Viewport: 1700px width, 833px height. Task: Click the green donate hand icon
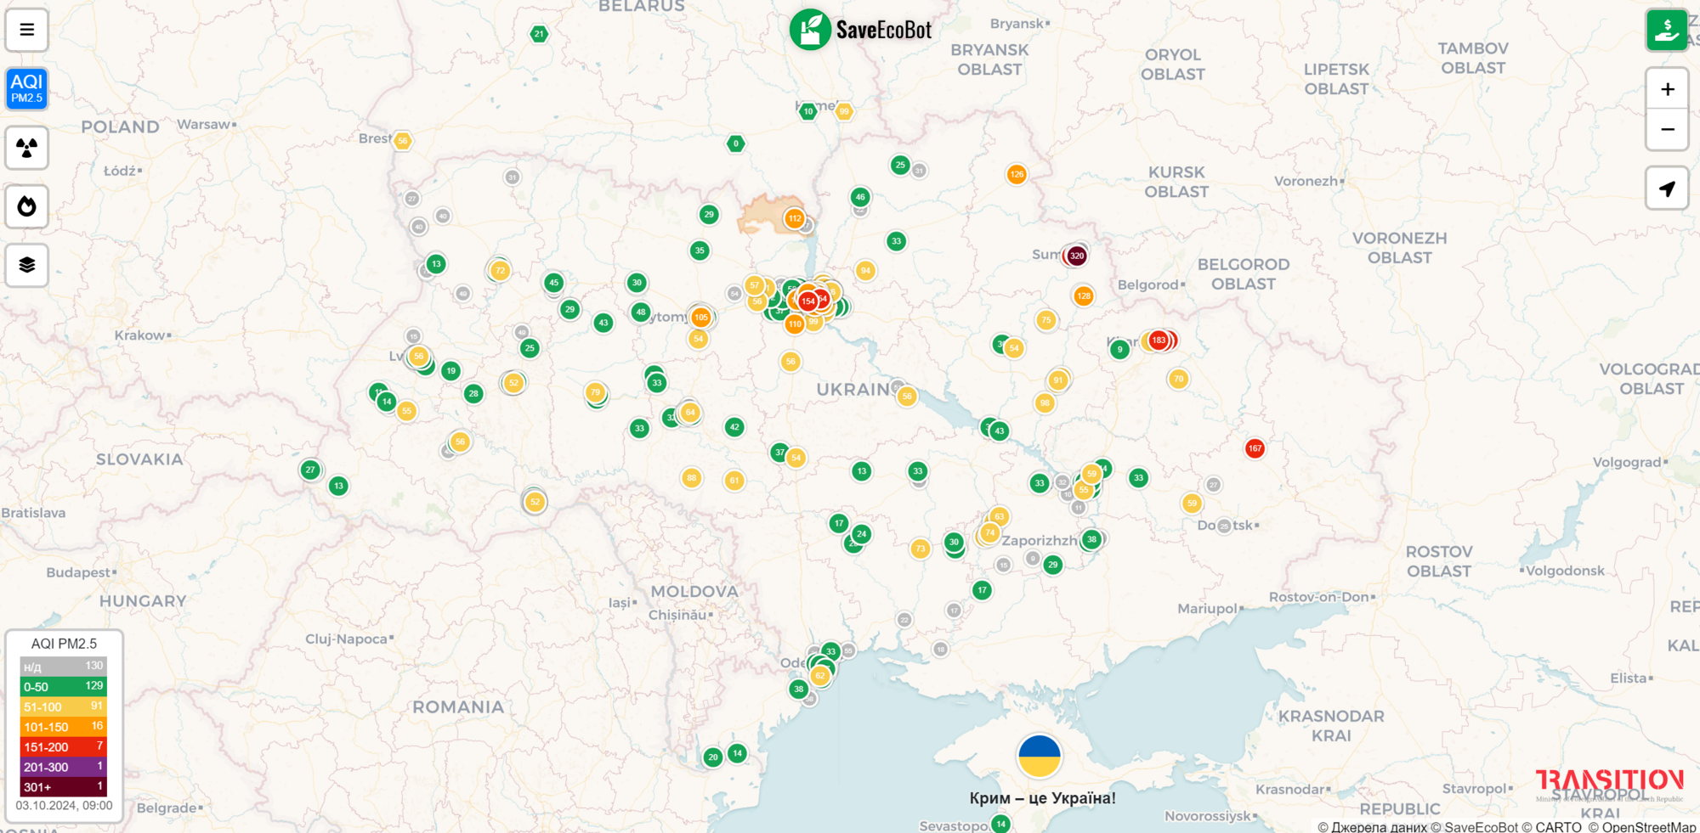tap(1667, 30)
